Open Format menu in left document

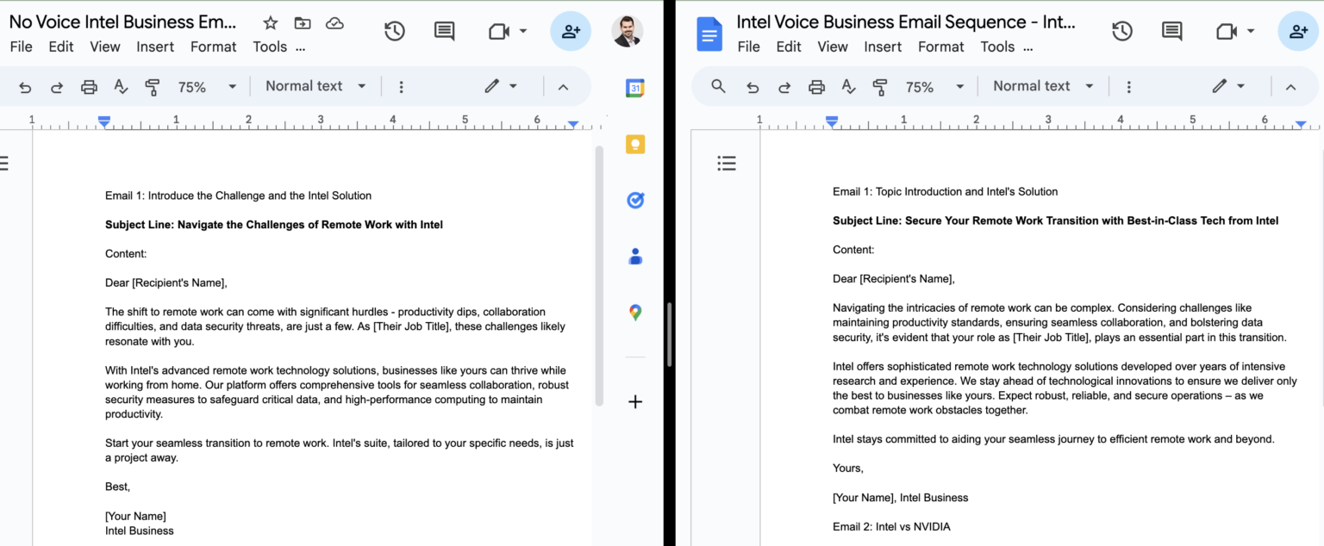pos(213,47)
